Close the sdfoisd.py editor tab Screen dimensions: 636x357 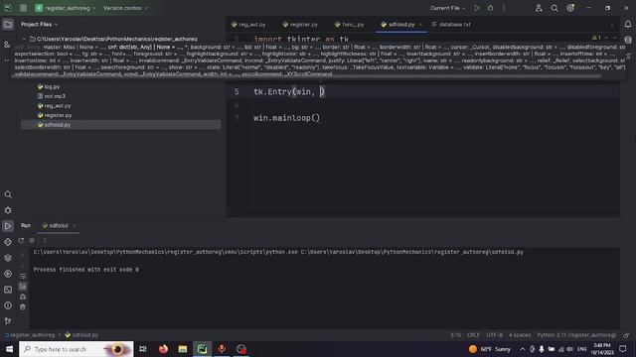coord(420,24)
